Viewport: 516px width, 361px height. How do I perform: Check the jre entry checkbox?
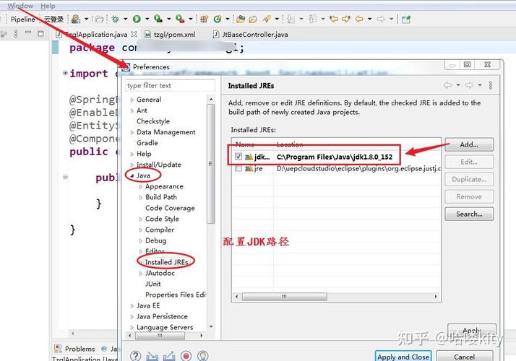[238, 168]
